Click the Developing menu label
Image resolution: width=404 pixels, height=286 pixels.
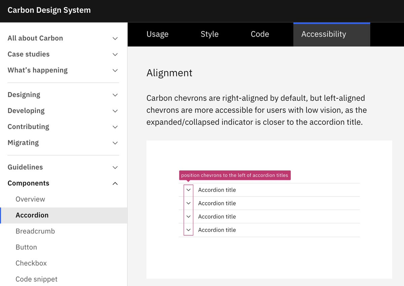[x=26, y=111]
